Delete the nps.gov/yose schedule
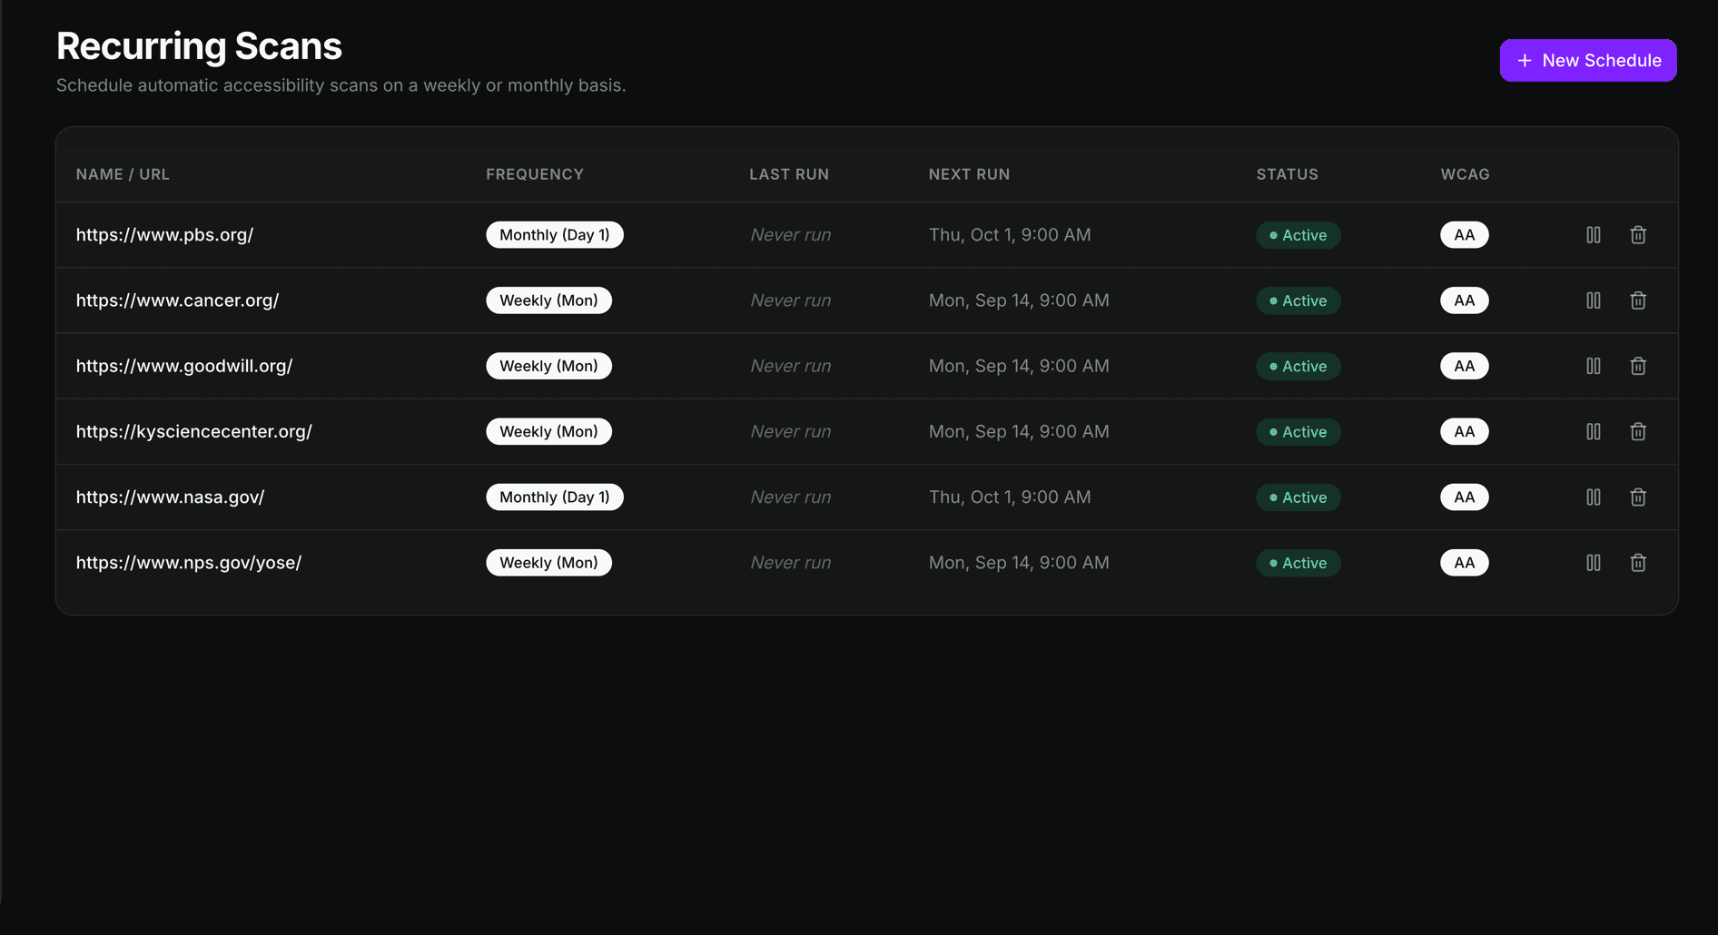Image resolution: width=1718 pixels, height=935 pixels. coord(1638,563)
